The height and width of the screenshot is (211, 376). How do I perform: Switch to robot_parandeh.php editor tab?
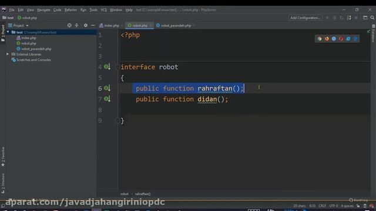[176, 25]
